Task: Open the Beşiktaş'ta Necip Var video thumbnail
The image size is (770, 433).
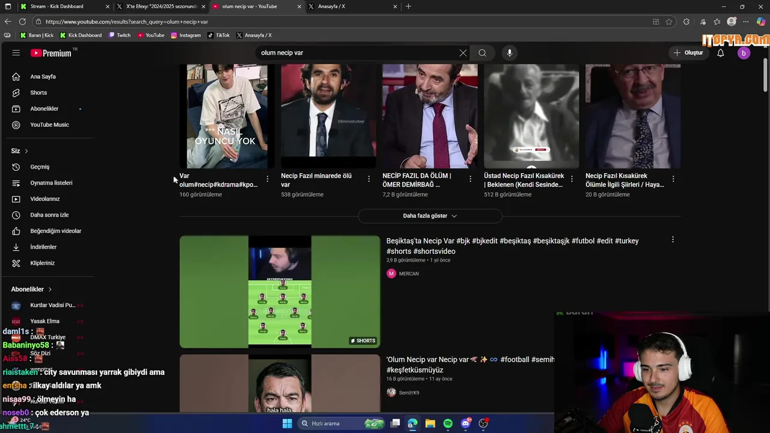Action: pyautogui.click(x=280, y=292)
